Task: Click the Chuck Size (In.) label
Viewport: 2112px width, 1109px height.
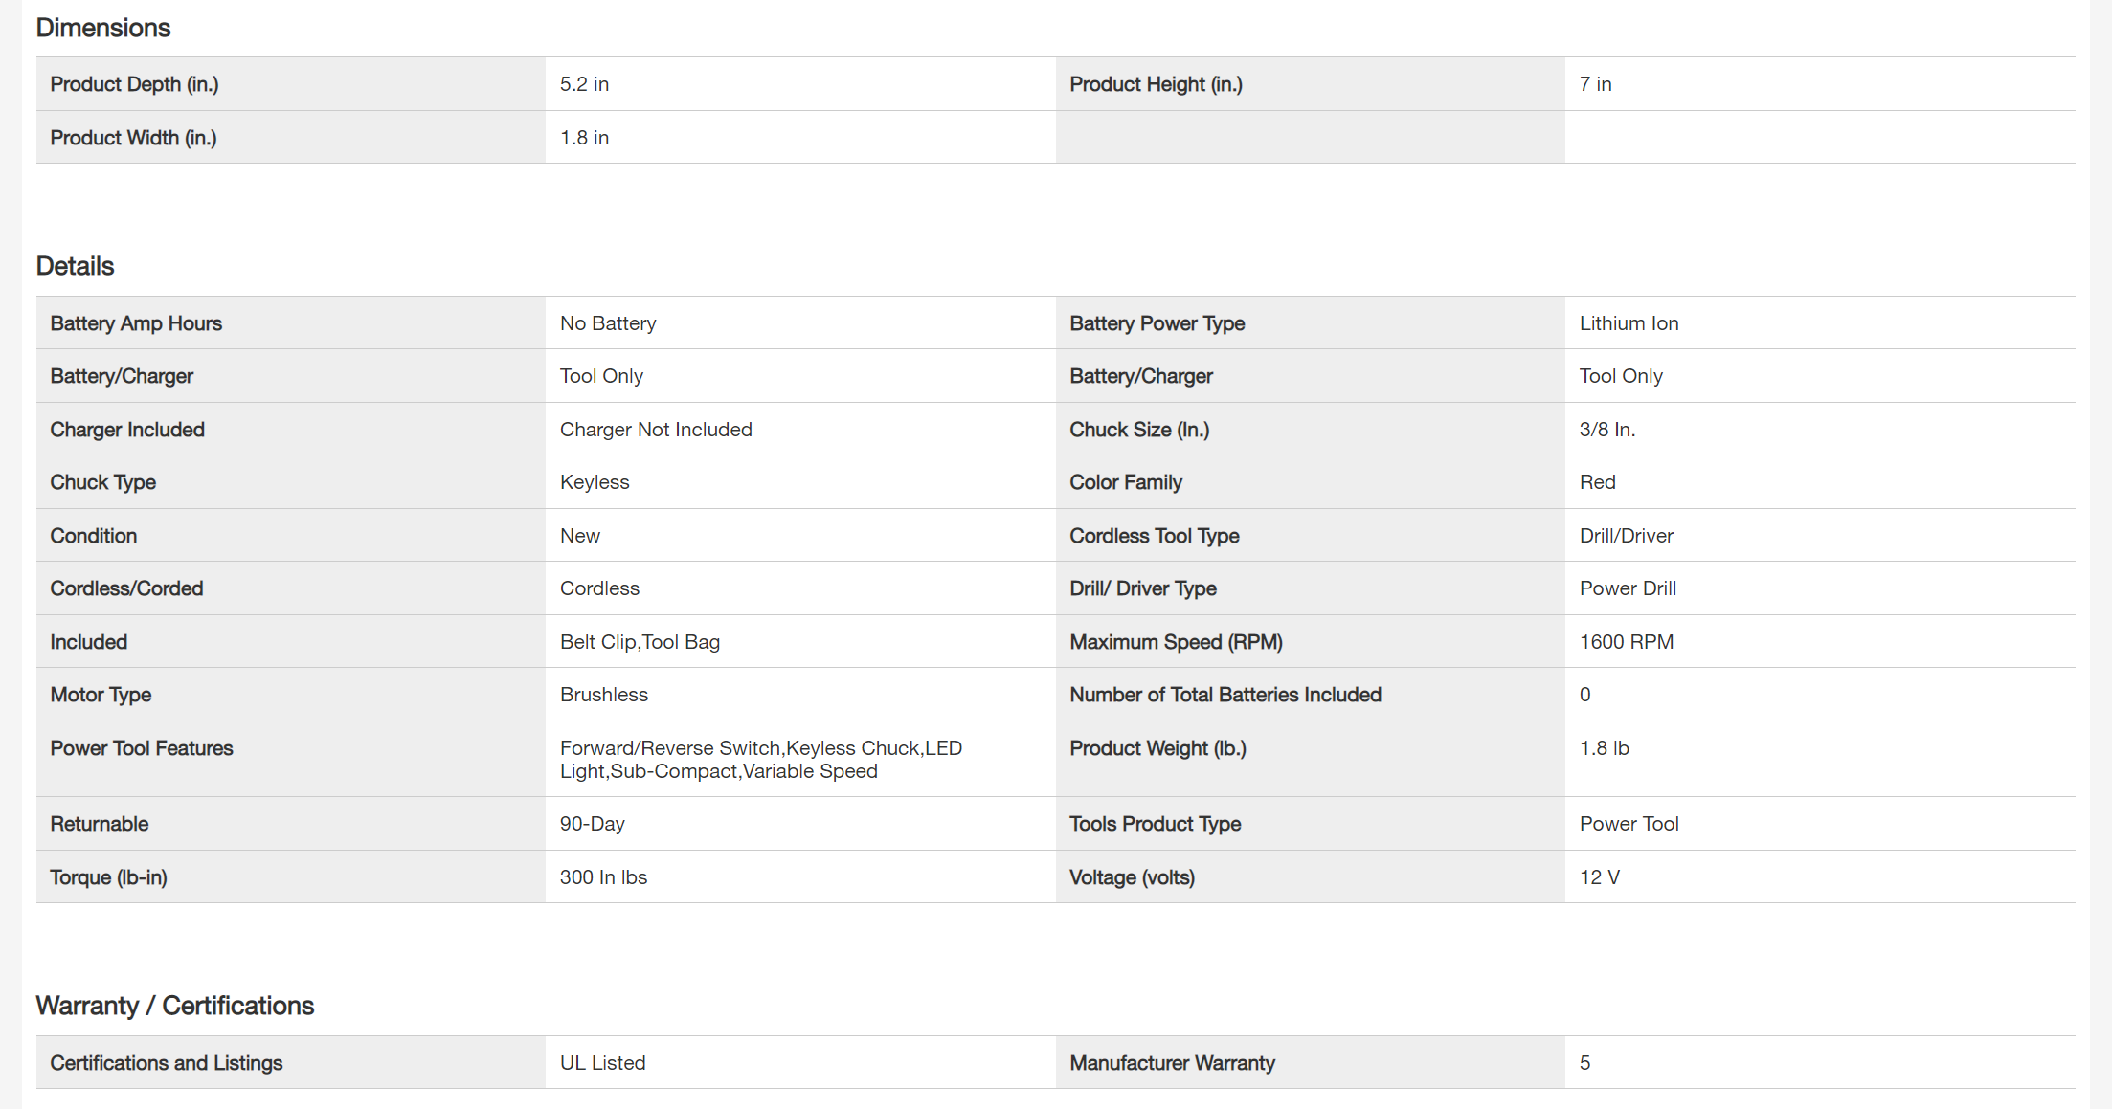Action: pos(1139,430)
